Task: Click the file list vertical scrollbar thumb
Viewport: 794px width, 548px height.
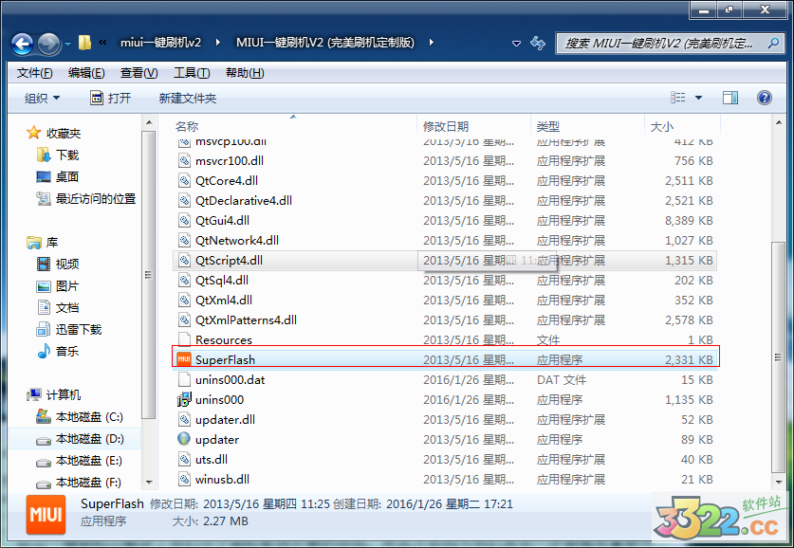Action: (x=778, y=357)
